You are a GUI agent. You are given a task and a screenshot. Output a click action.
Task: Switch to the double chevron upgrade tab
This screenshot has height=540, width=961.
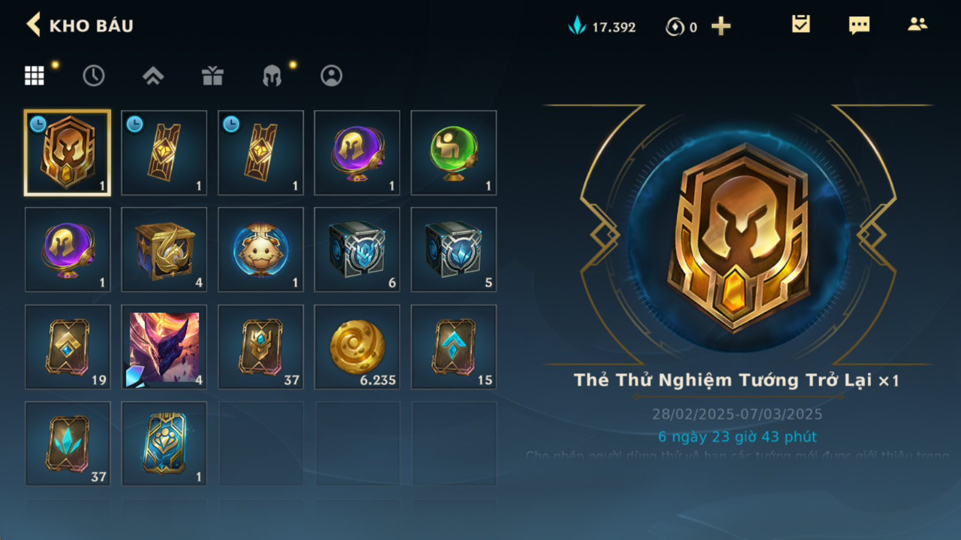click(x=153, y=76)
